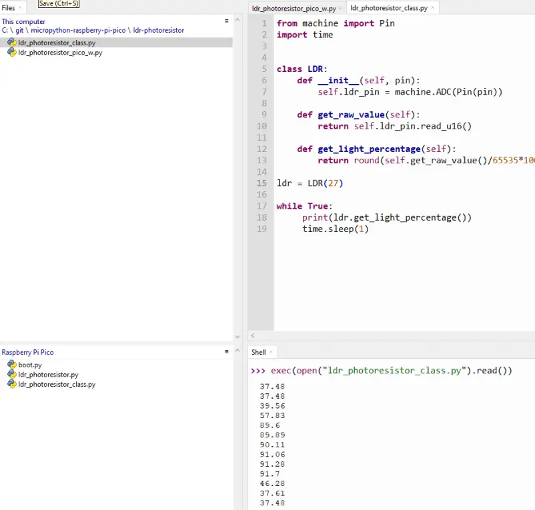The width and height of the screenshot is (535, 510).
Task: Close the ldr_photoresistor_class.py editor tab
Action: [433, 8]
